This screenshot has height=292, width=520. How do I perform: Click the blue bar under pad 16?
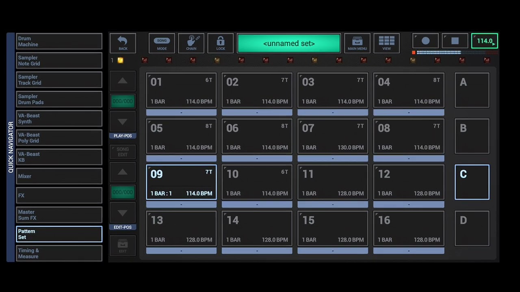pyautogui.click(x=409, y=251)
